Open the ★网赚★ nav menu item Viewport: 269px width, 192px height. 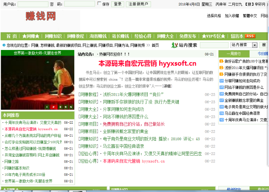(31, 36)
